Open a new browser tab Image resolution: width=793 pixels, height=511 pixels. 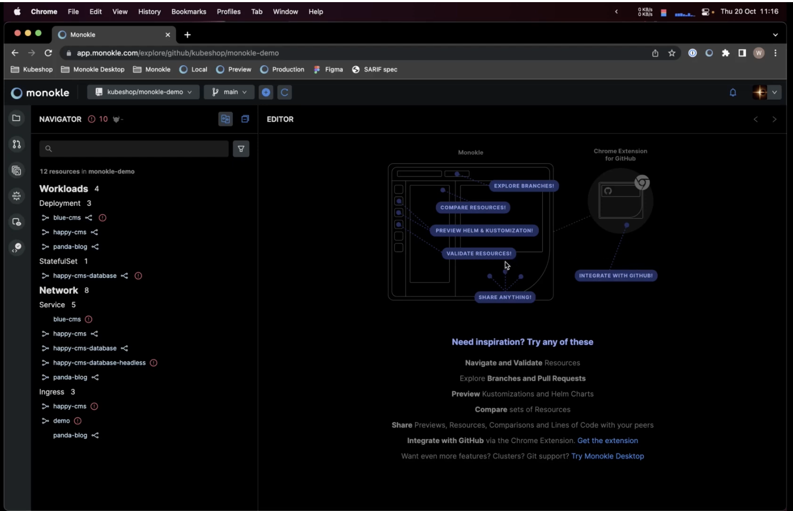[187, 35]
